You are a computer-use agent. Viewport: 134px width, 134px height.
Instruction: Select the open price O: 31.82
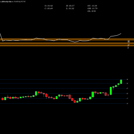click(x=49, y=6)
